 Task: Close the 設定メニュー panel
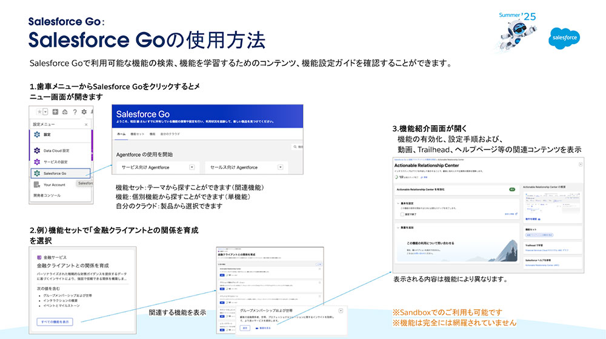click(x=86, y=124)
